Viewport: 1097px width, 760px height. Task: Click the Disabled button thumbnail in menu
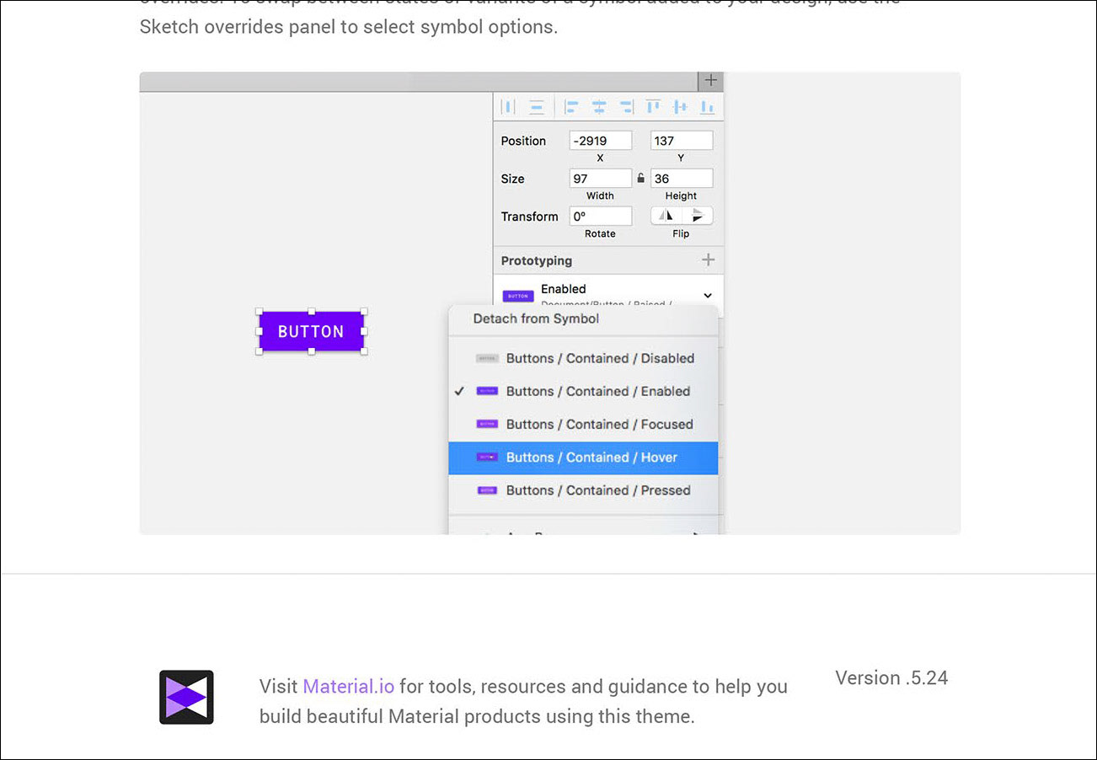click(487, 358)
